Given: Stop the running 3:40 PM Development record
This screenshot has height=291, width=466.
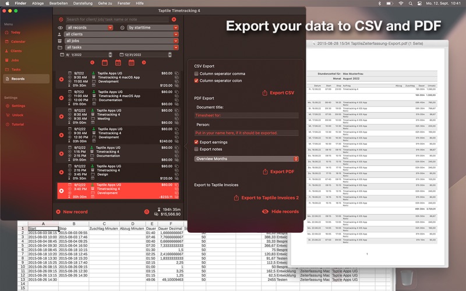Looking at the screenshot, I should [61, 191].
